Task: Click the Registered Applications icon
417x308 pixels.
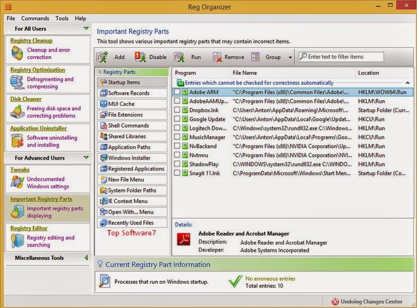Action: coord(104,169)
